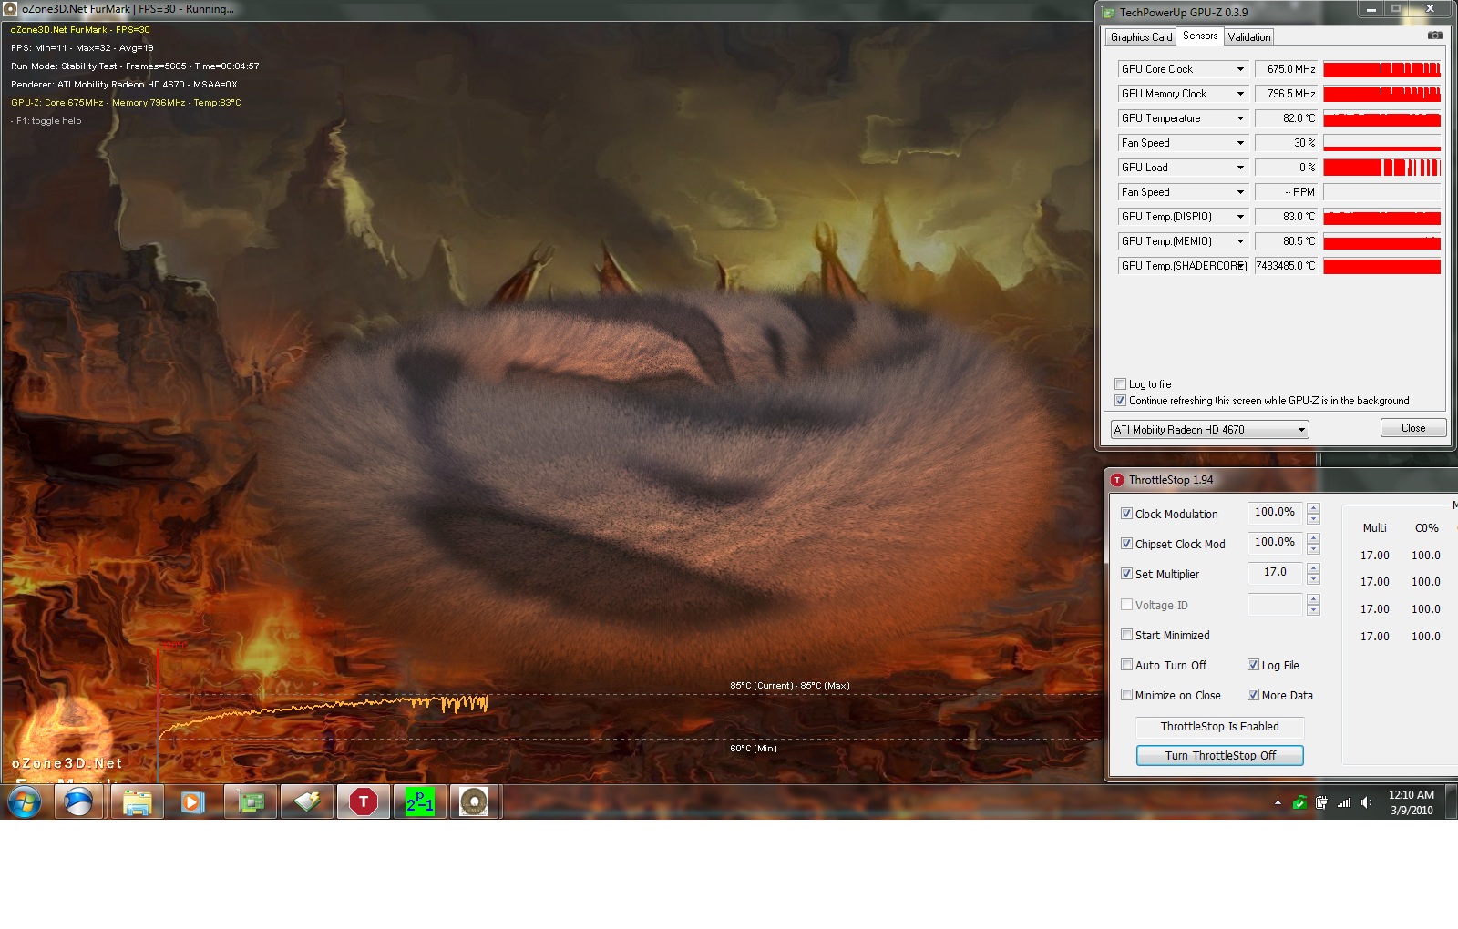Switch to Prime95 green taskbar icon
This screenshot has height=929, width=1458.
420,802
